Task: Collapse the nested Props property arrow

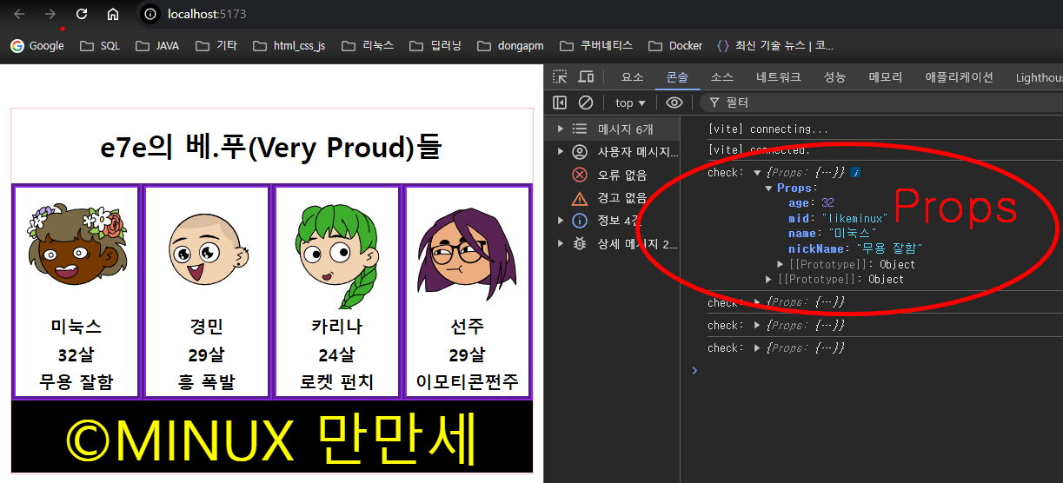Action: click(x=769, y=189)
